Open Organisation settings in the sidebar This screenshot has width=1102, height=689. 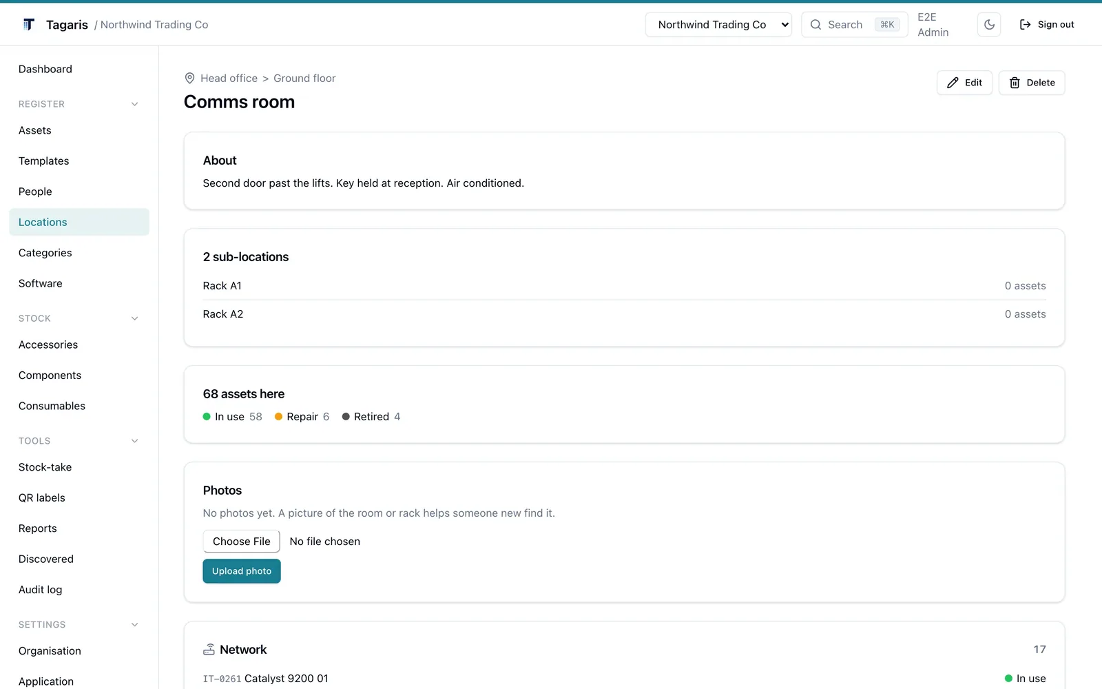79,651
